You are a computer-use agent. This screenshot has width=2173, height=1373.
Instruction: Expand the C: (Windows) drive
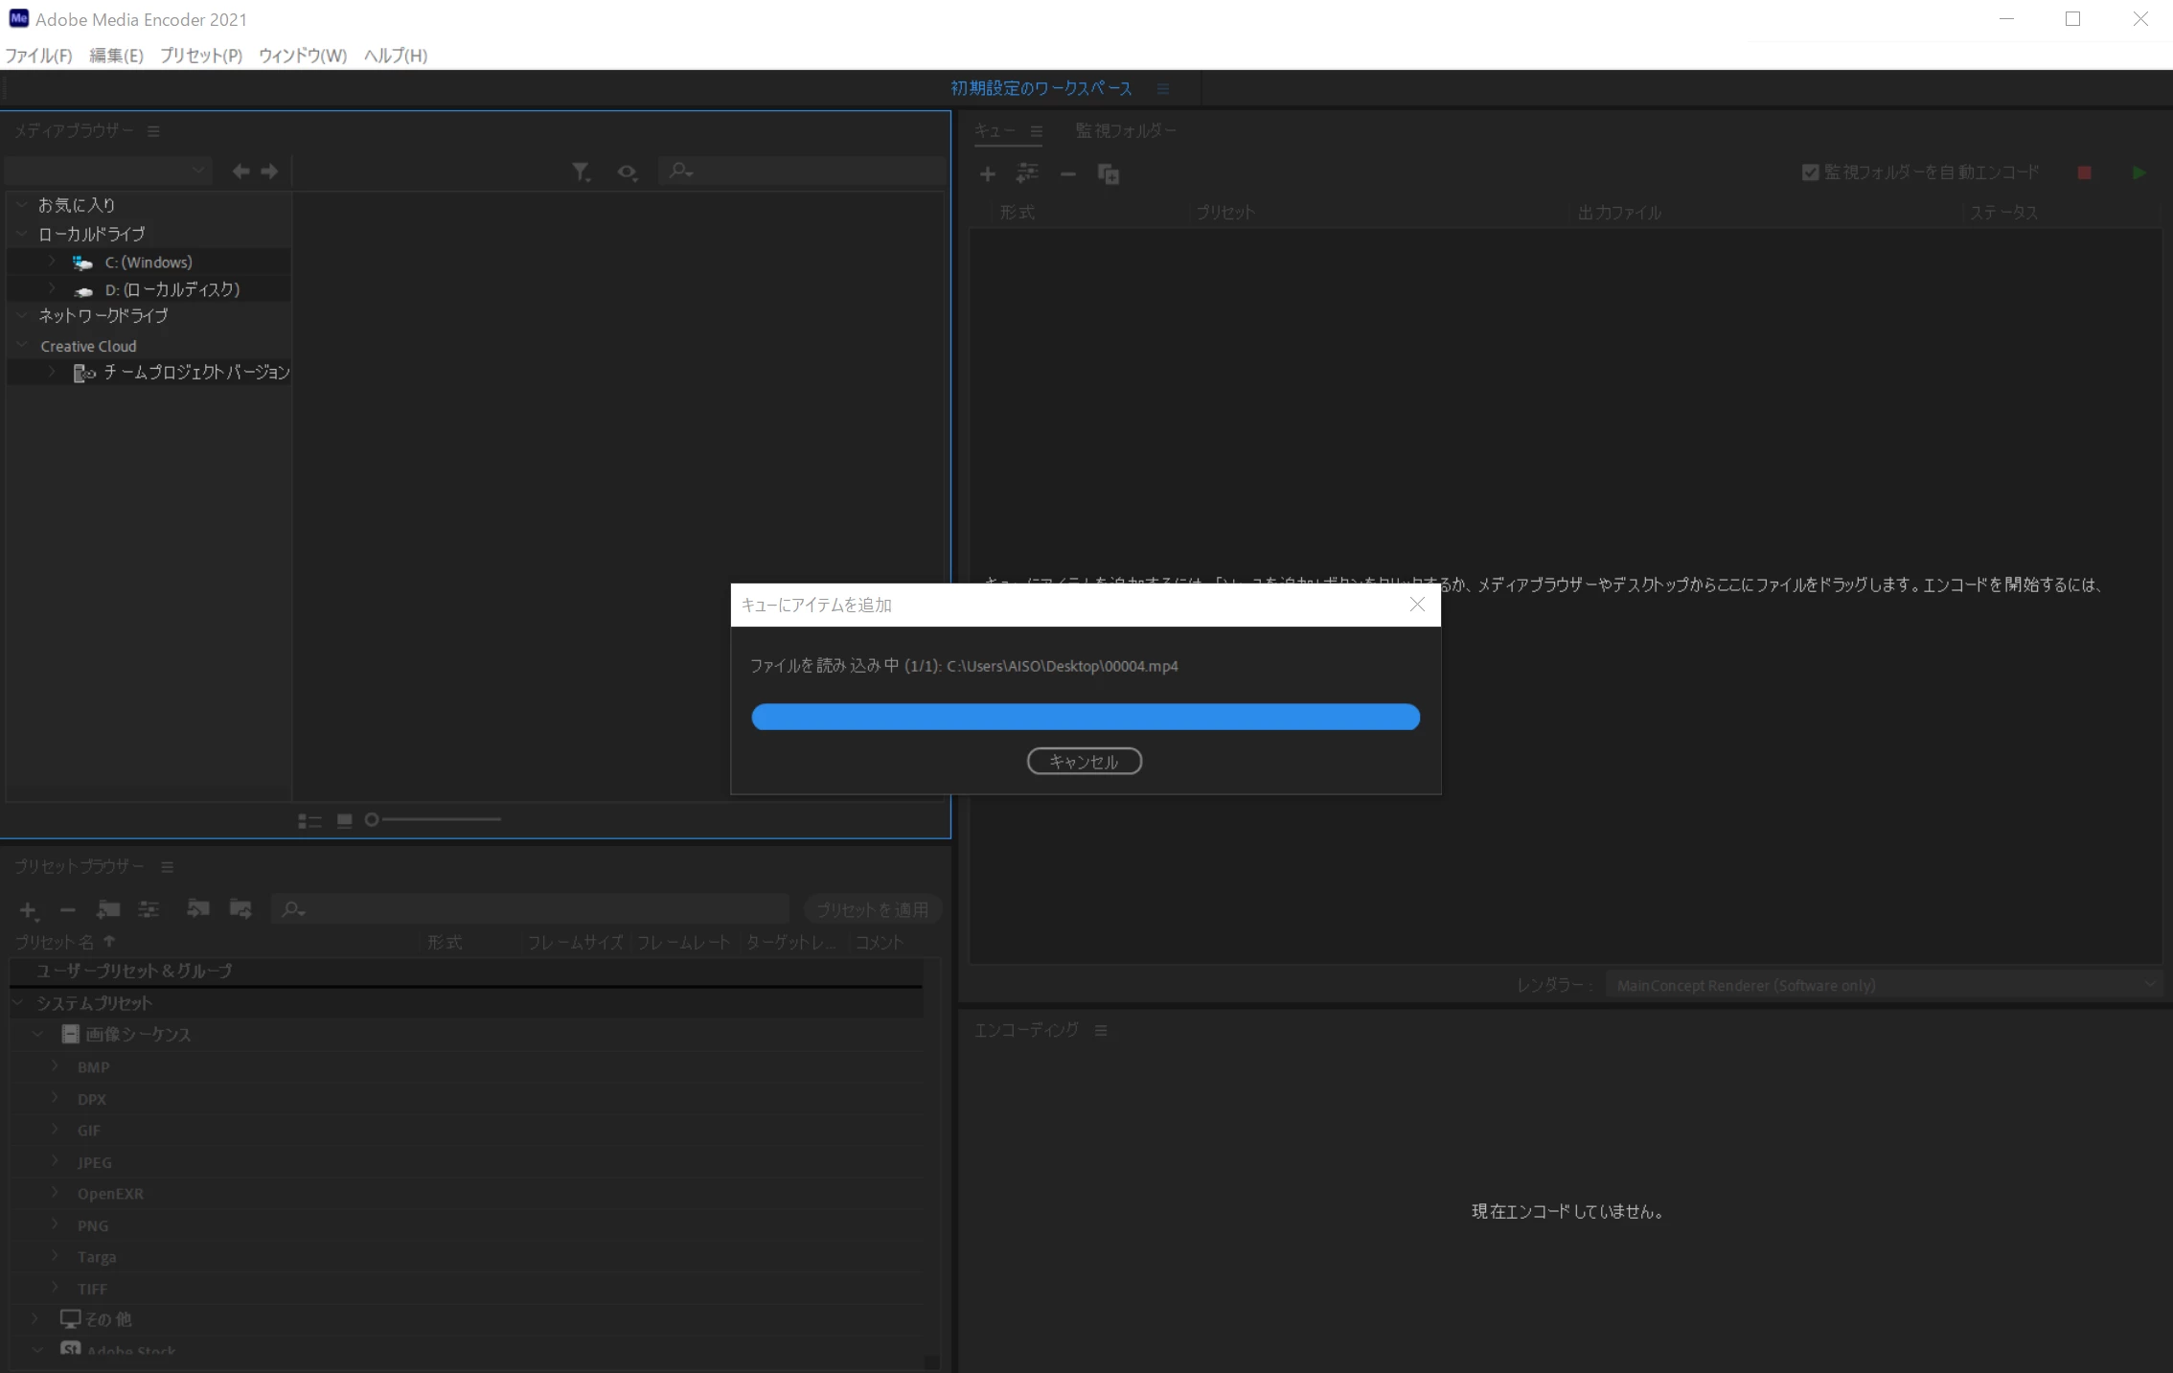click(53, 262)
